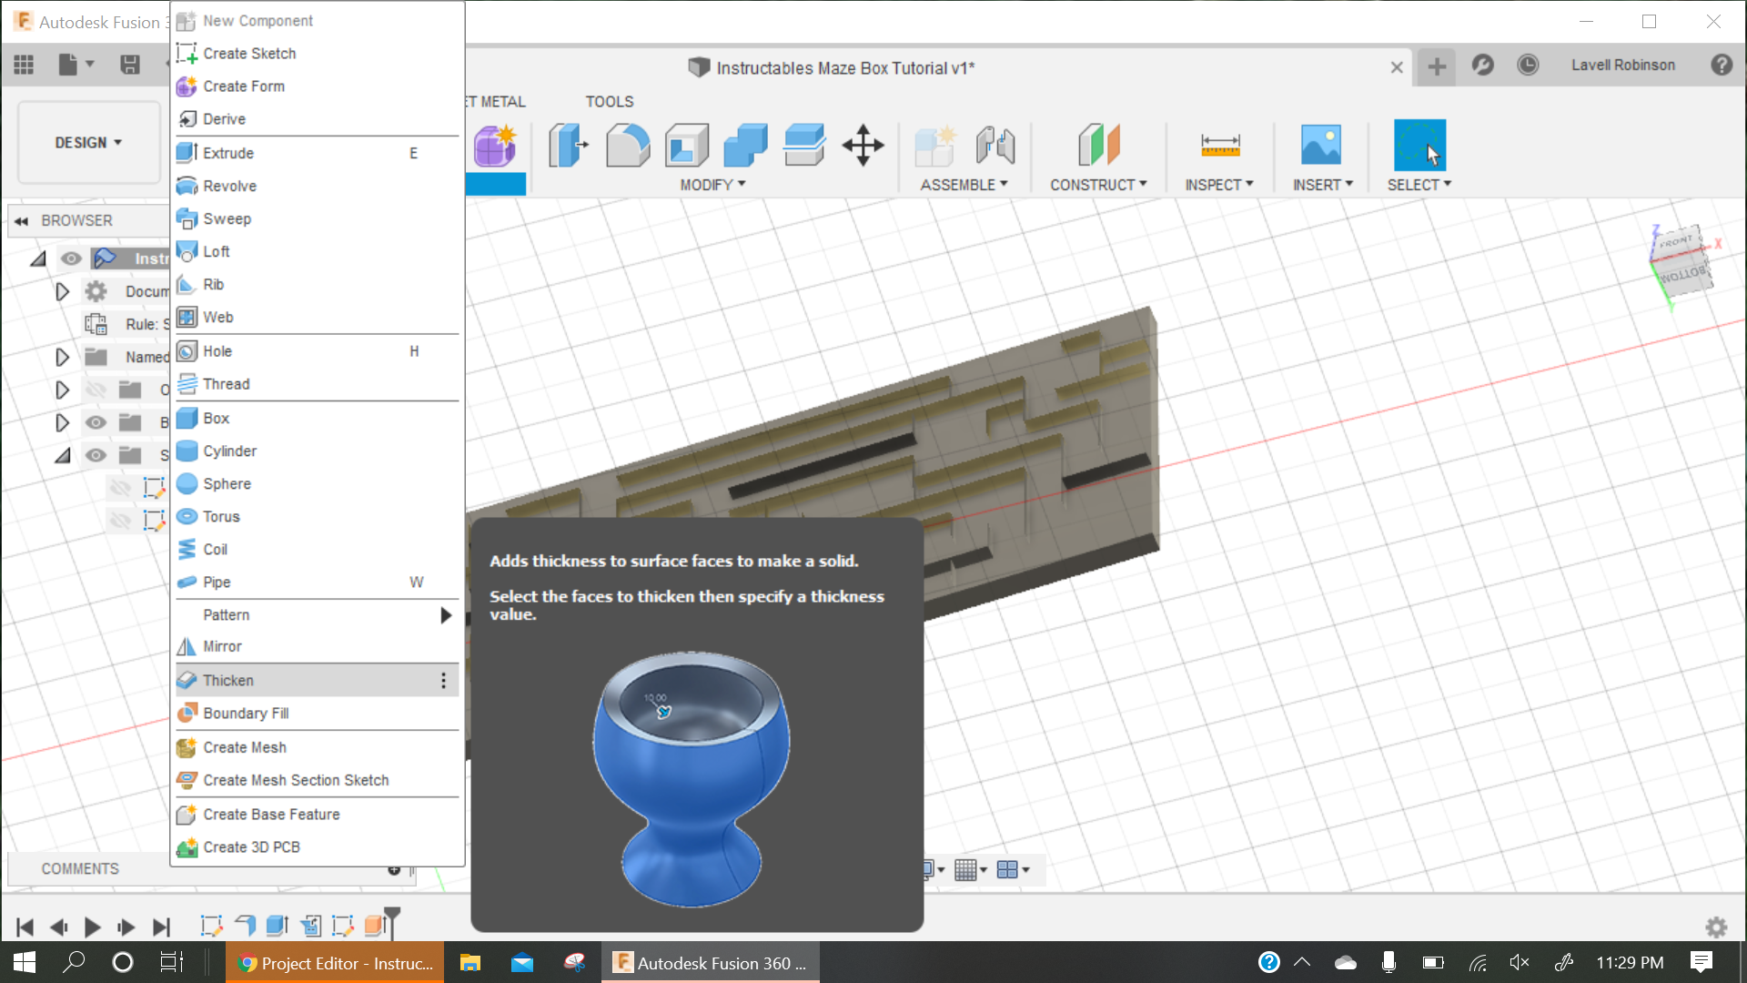Image resolution: width=1747 pixels, height=983 pixels.
Task: Collapse the BROWSER panel arrows
Action: click(x=21, y=220)
